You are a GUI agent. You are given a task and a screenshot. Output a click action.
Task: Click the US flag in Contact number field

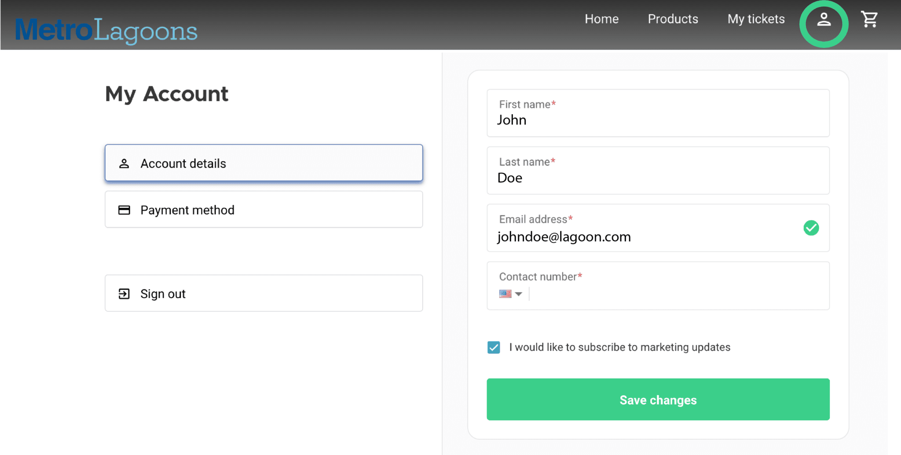pyautogui.click(x=505, y=294)
